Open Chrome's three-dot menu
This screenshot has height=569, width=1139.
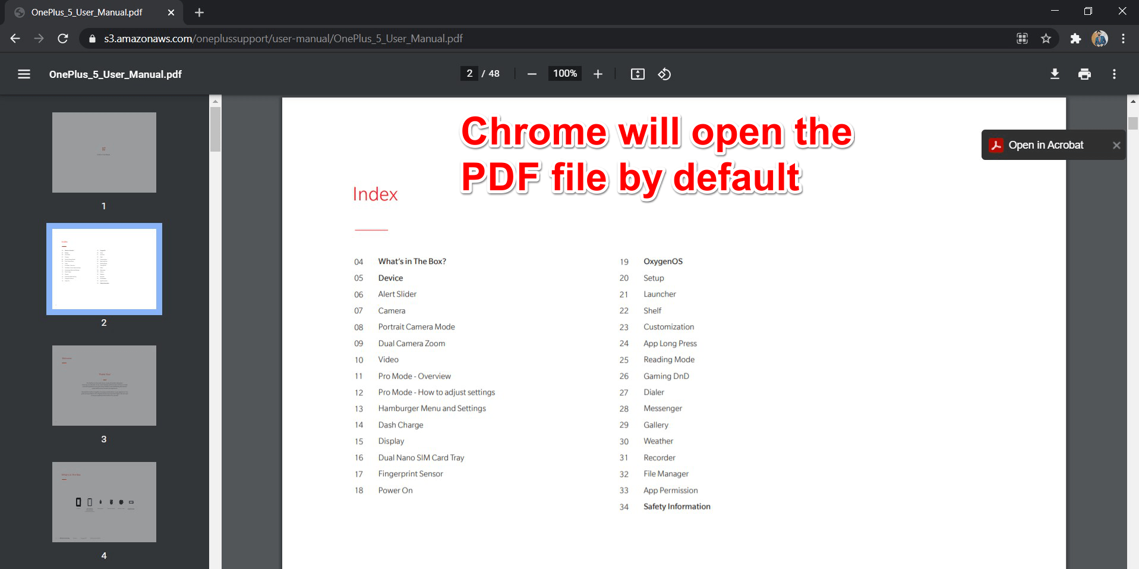[1123, 39]
